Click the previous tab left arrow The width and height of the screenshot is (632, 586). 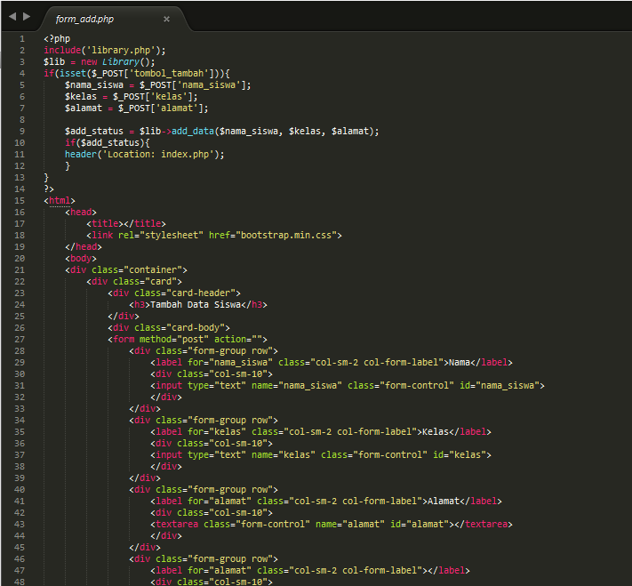(x=12, y=17)
